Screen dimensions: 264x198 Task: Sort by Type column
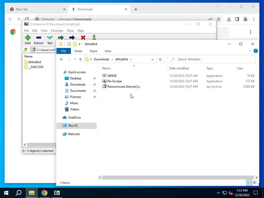pyautogui.click(x=210, y=68)
